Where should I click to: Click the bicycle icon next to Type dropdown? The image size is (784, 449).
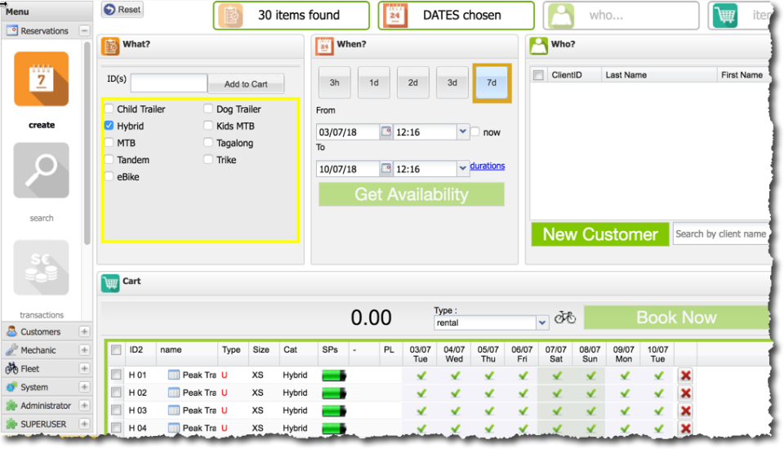click(564, 318)
